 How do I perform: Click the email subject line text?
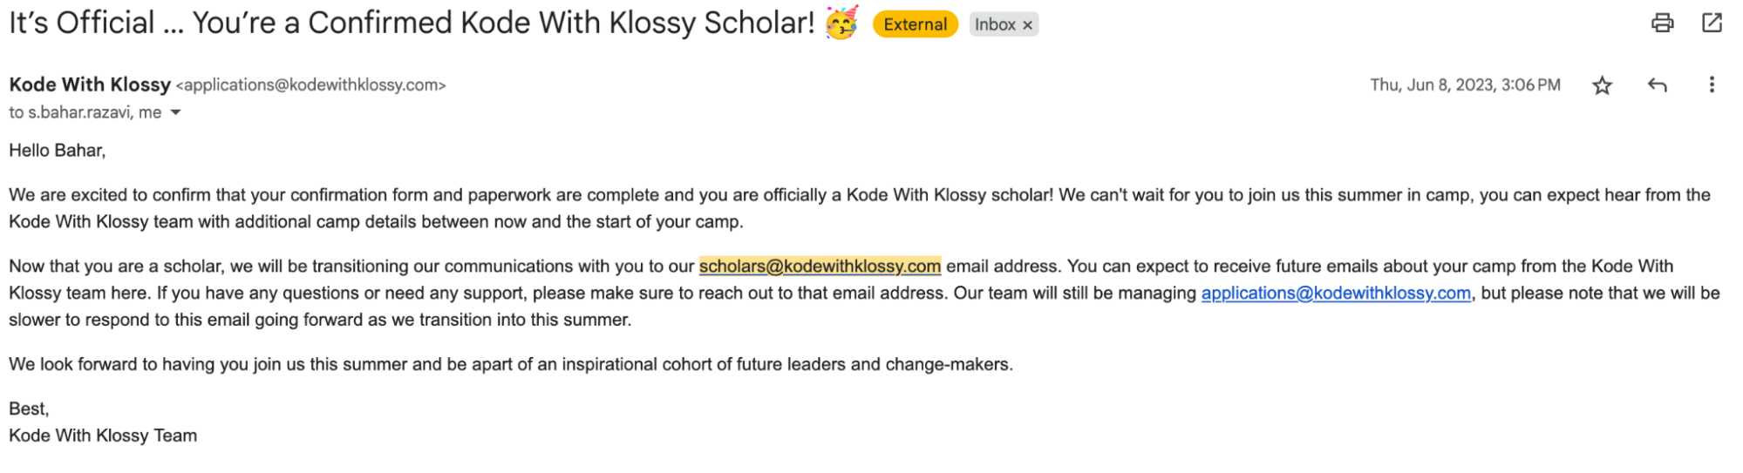pyautogui.click(x=412, y=24)
